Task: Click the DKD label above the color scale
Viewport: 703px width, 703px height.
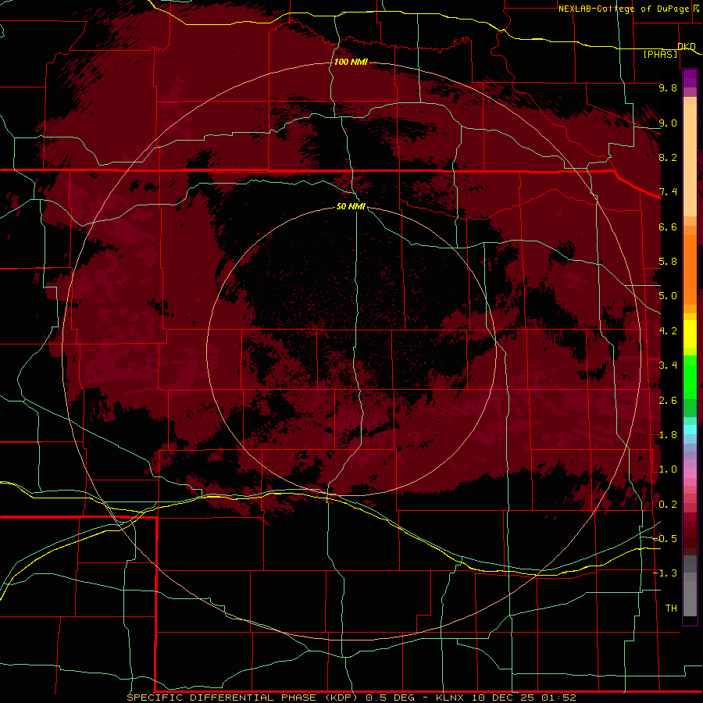Action: [x=687, y=46]
